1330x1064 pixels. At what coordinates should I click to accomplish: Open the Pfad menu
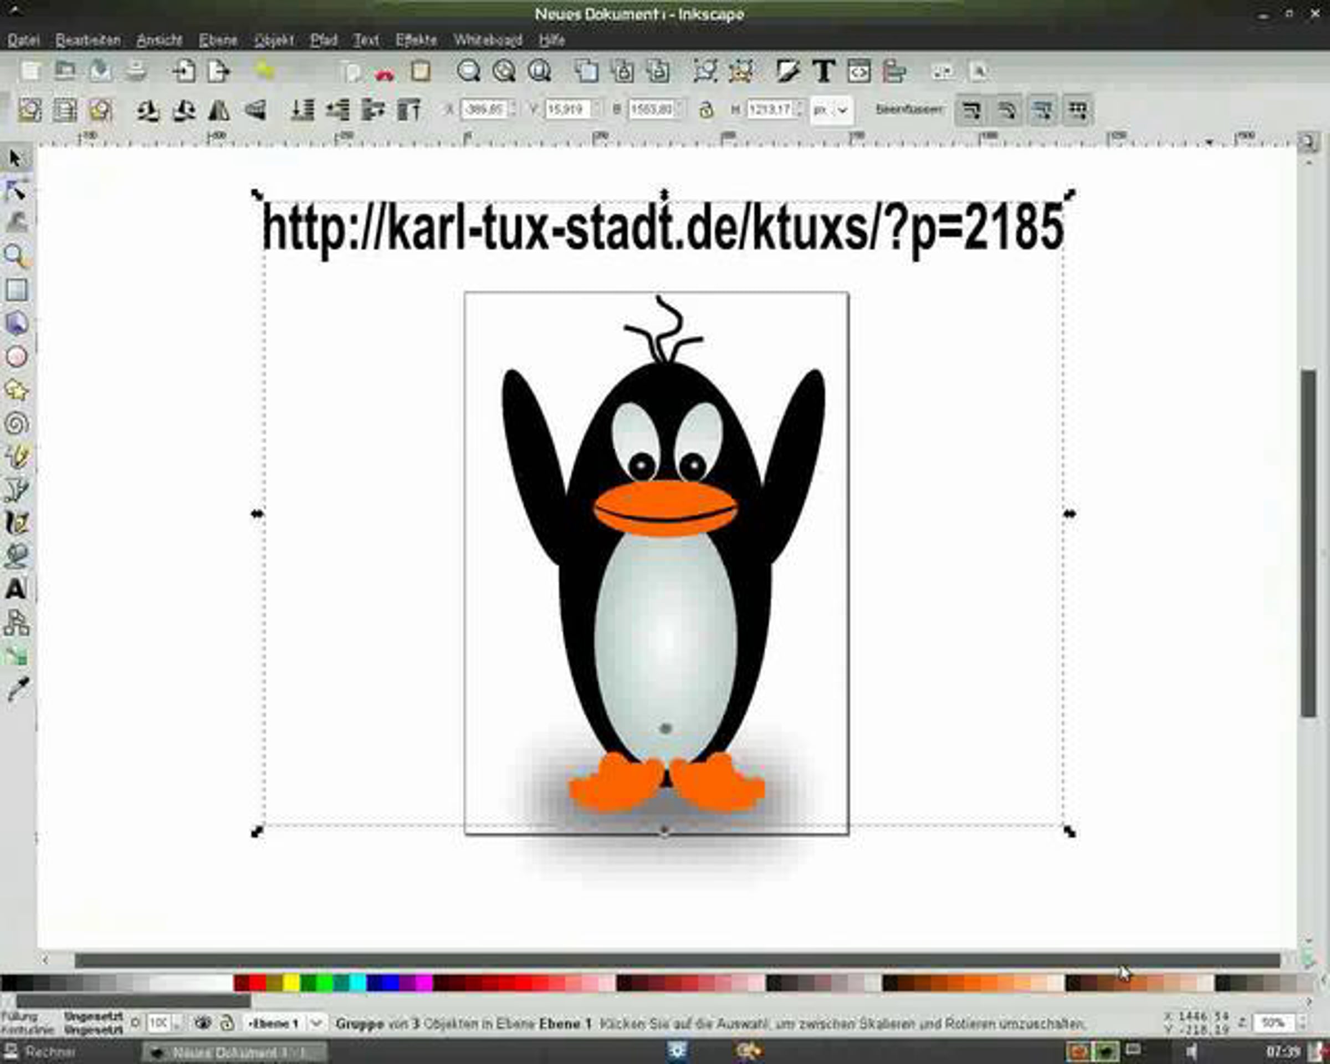[x=324, y=40]
